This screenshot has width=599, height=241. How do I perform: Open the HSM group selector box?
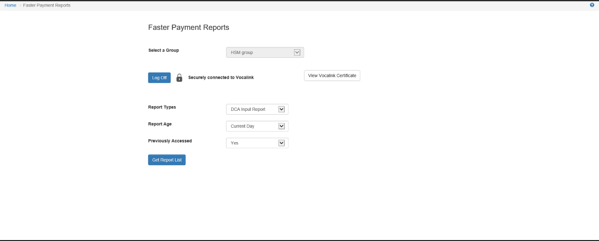pos(260,53)
